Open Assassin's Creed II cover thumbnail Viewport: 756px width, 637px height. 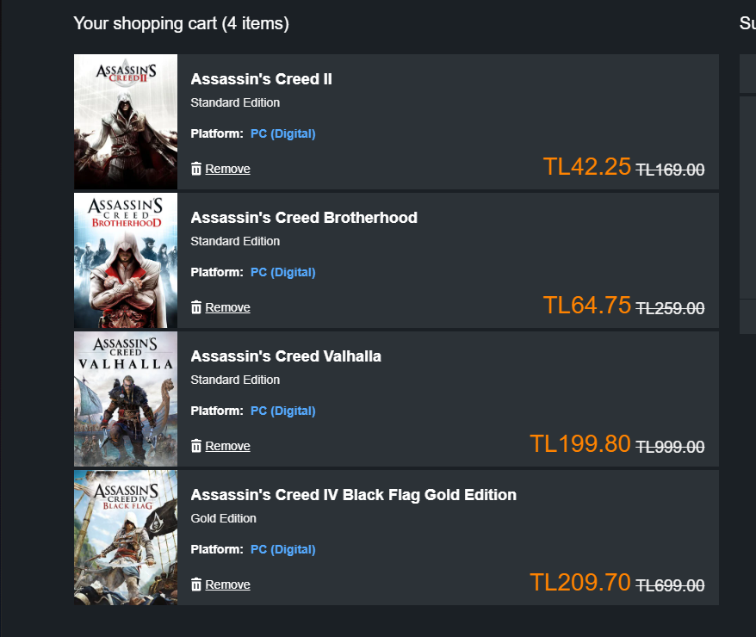click(x=126, y=121)
